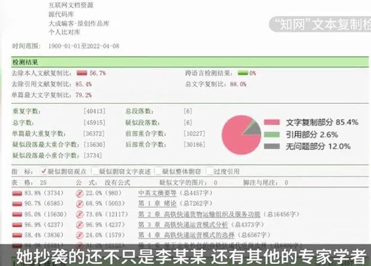This screenshot has height=266, width=371.
Task: Click legend text 文字复制部分 85.4%
Action: 322,123
